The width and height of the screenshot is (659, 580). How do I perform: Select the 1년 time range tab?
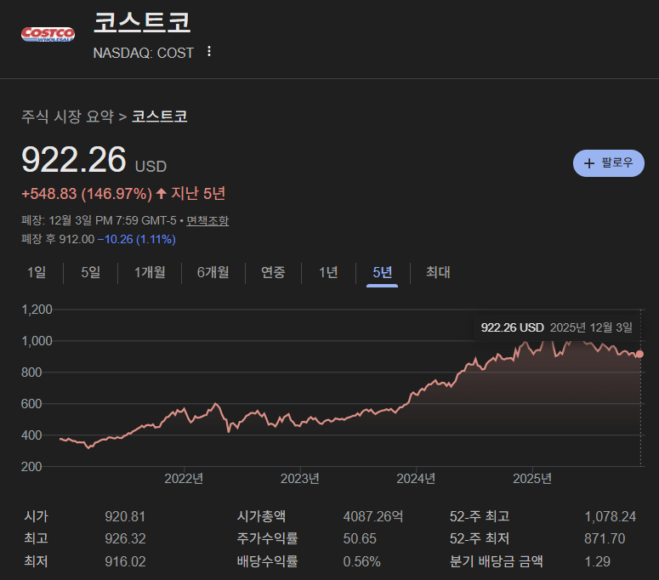(328, 272)
